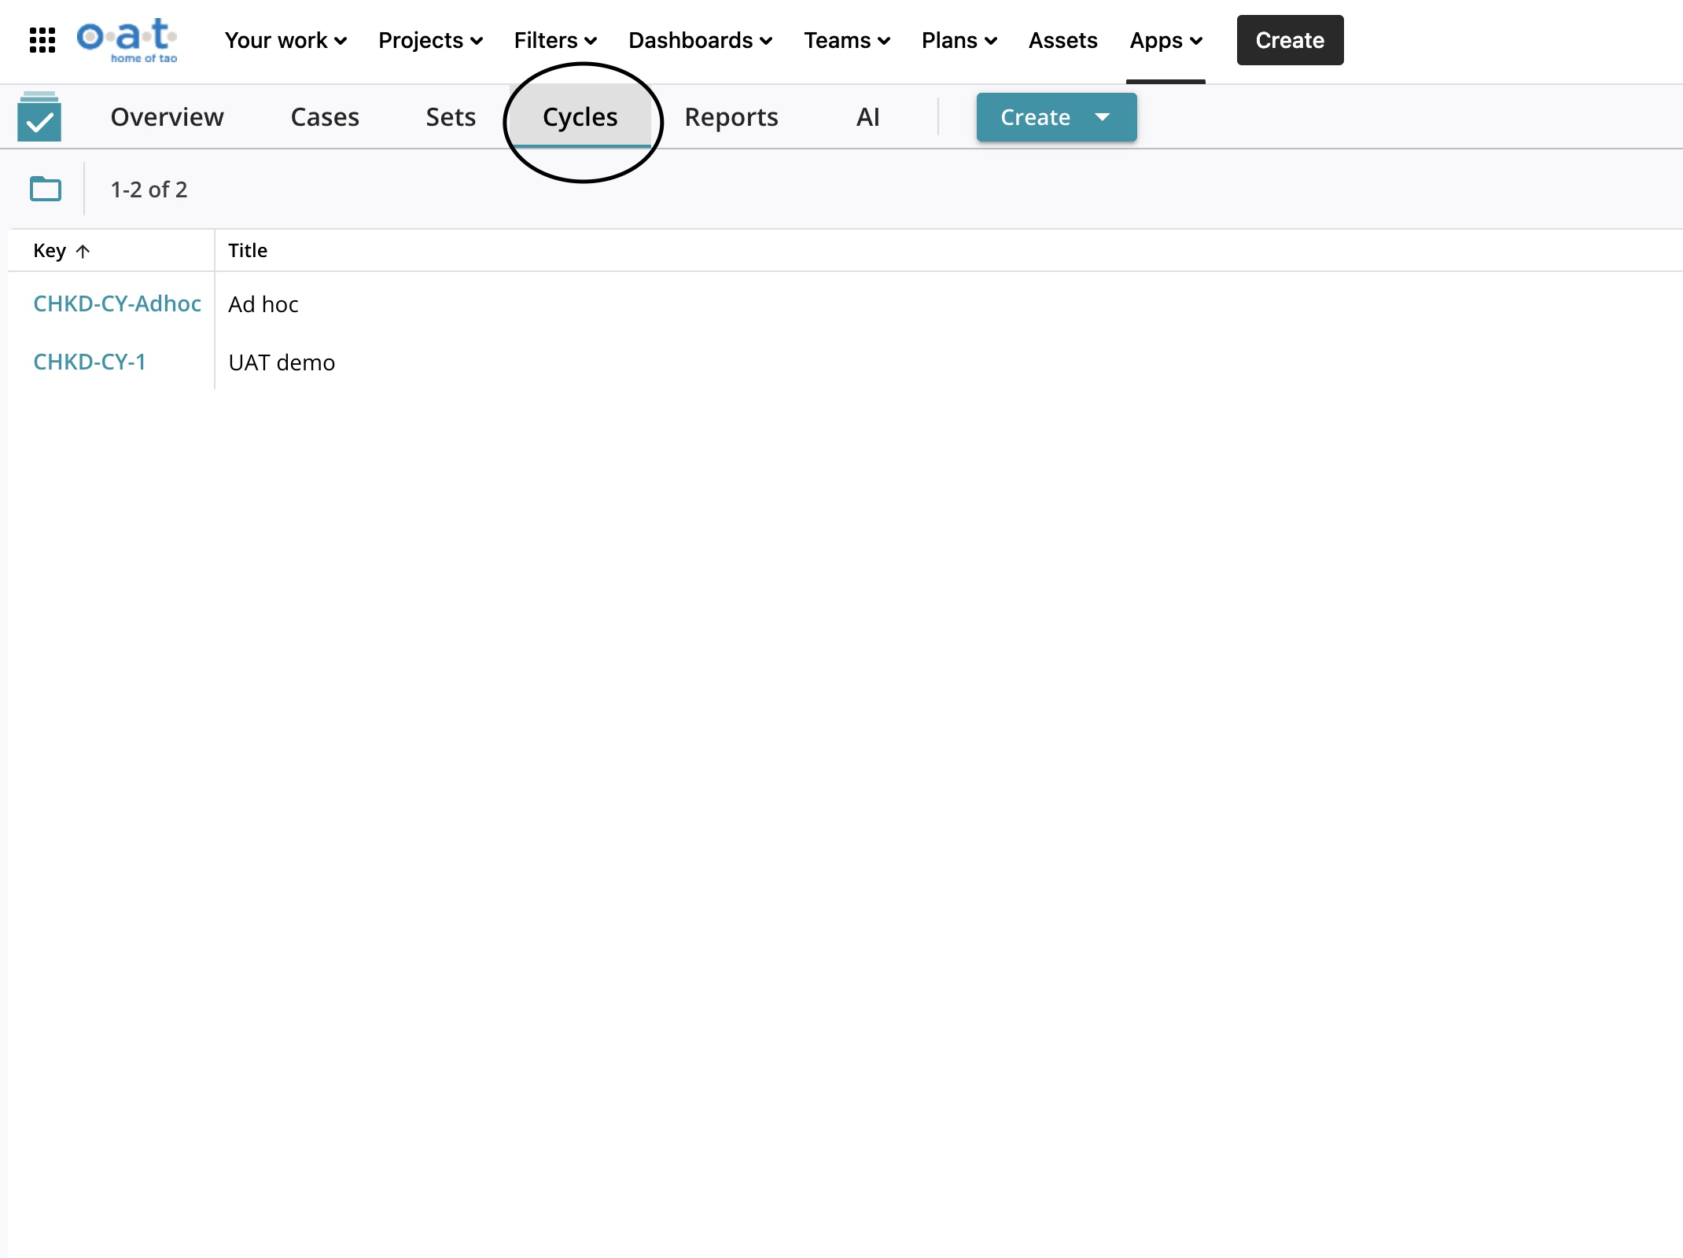Screen dimensions: 1683x1258
Task: Click the teal Create dropdown arrow
Action: 1103,117
